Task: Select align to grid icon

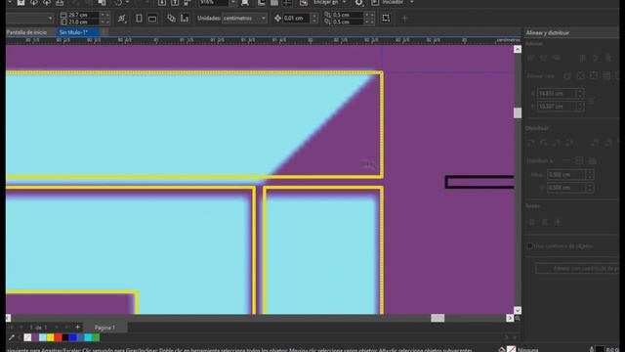Action: coord(606,76)
